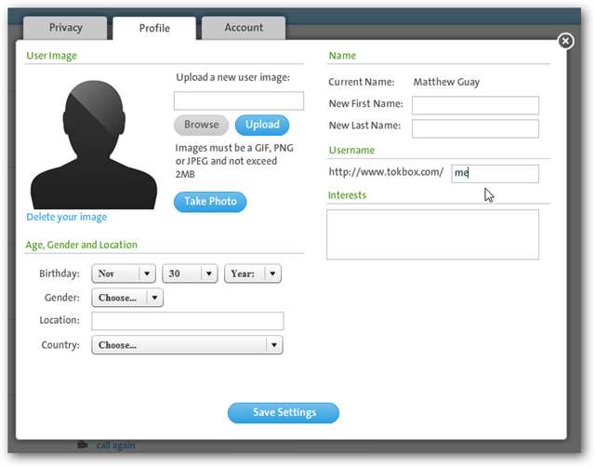The image size is (595, 467).
Task: Click the Interests section heading
Action: click(347, 195)
